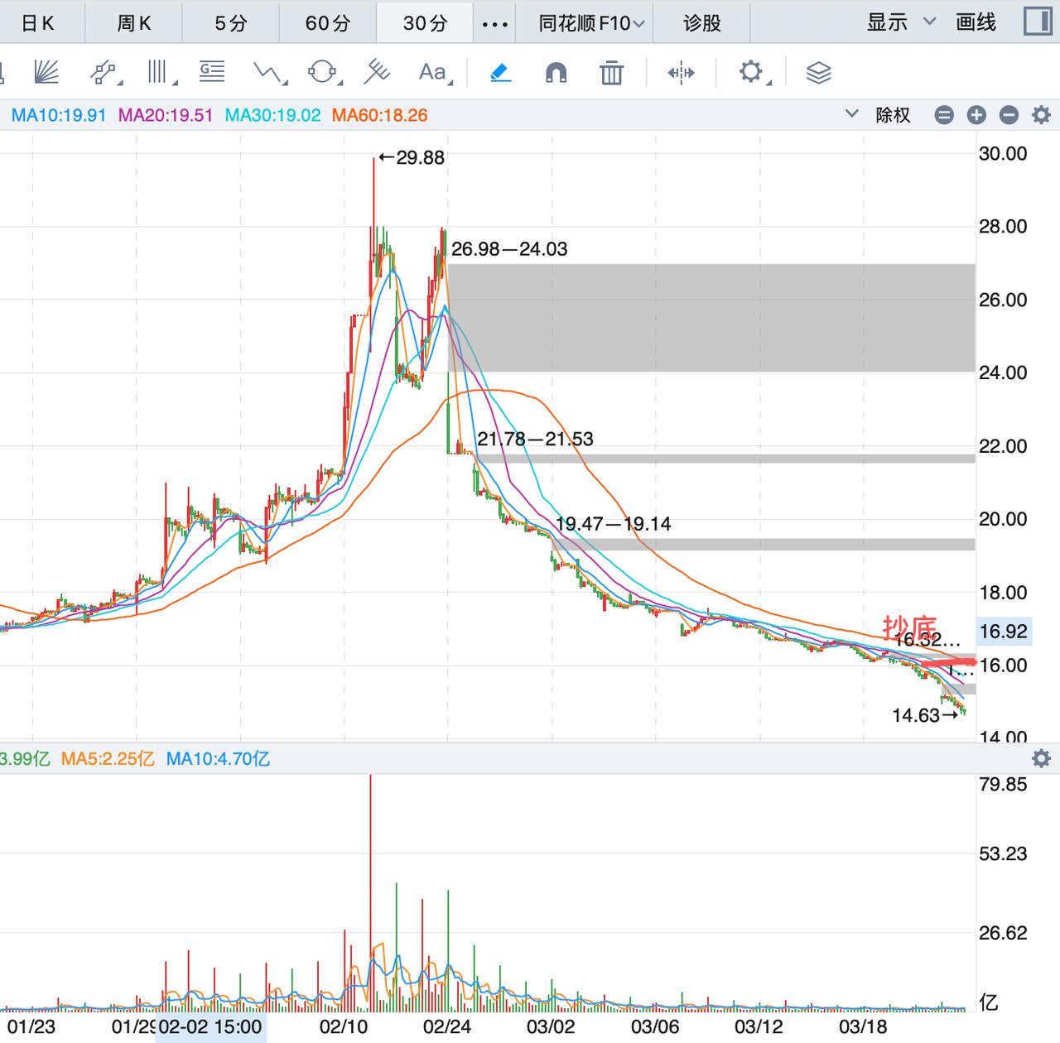Open the 诊股 diagnosis tab

tap(702, 23)
